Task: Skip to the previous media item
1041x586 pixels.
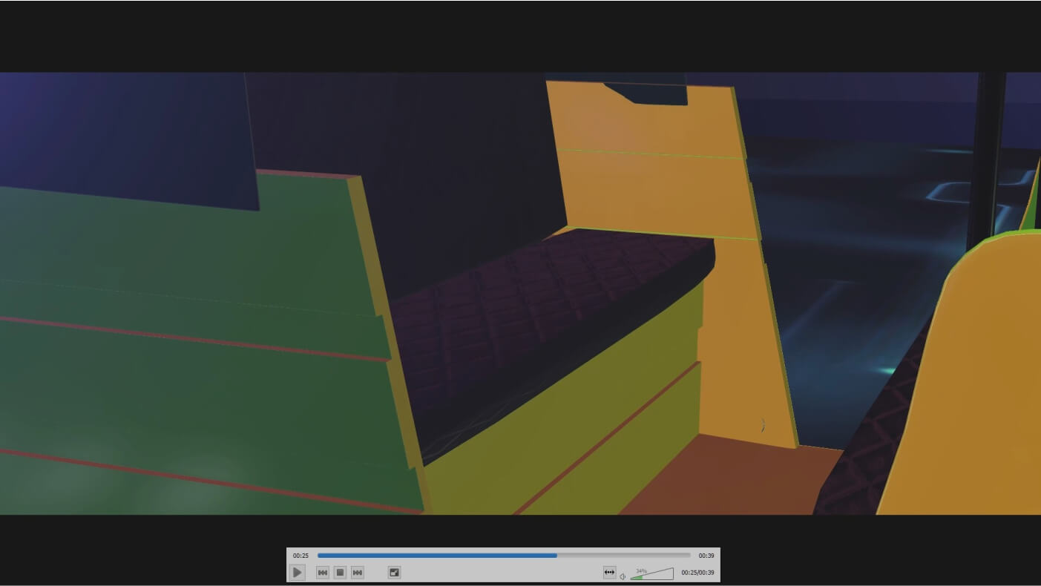Action: (323, 573)
